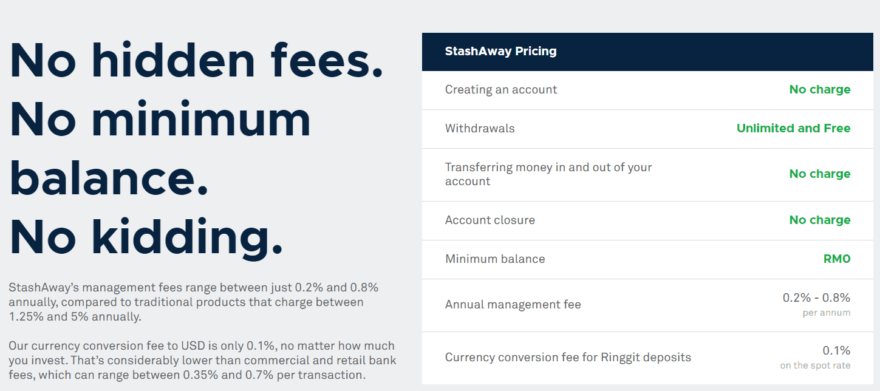
Task: Click the "on the spot rate" caption
Action: [x=815, y=366]
